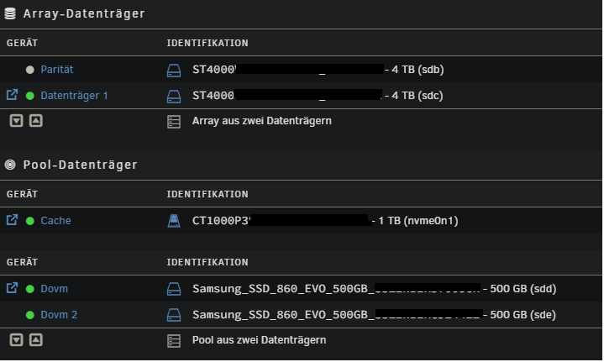The image size is (604, 362).
Task: Open the external-link icon next to Datenträger 1
Action: point(12,95)
